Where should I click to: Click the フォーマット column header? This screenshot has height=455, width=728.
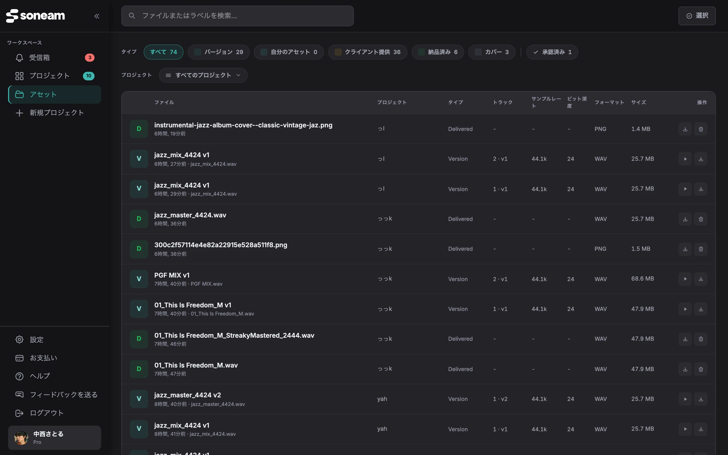click(609, 103)
